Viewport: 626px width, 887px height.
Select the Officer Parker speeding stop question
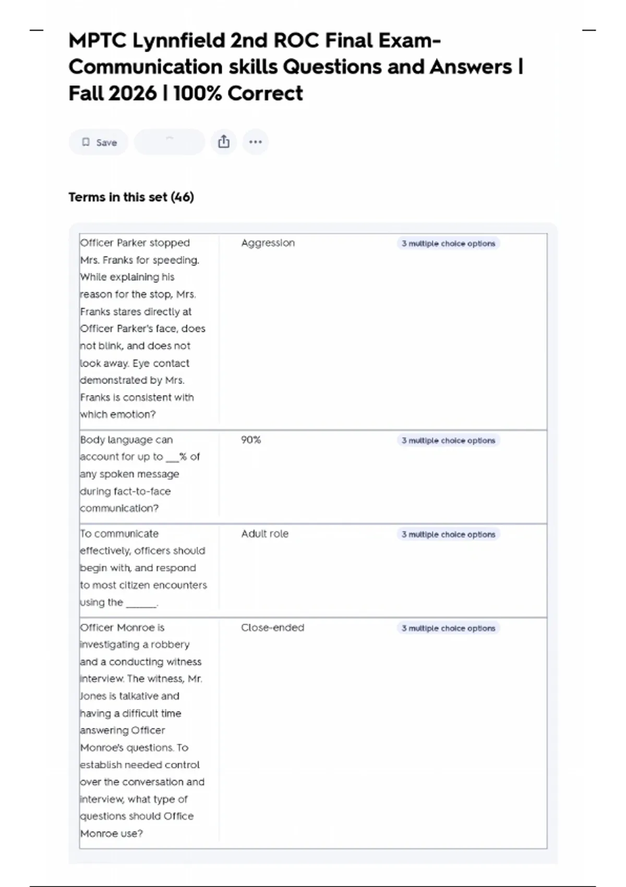point(142,329)
